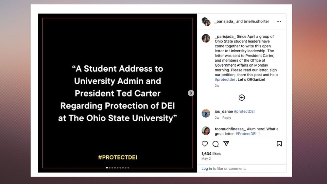The width and height of the screenshot is (327, 184).
Task: Open the brielle.shorter profile link
Action: point(256,22)
